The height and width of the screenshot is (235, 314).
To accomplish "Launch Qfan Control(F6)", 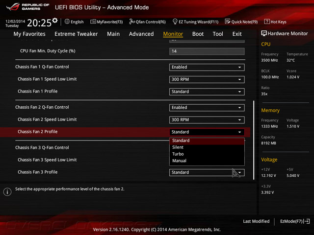I will pos(147,22).
